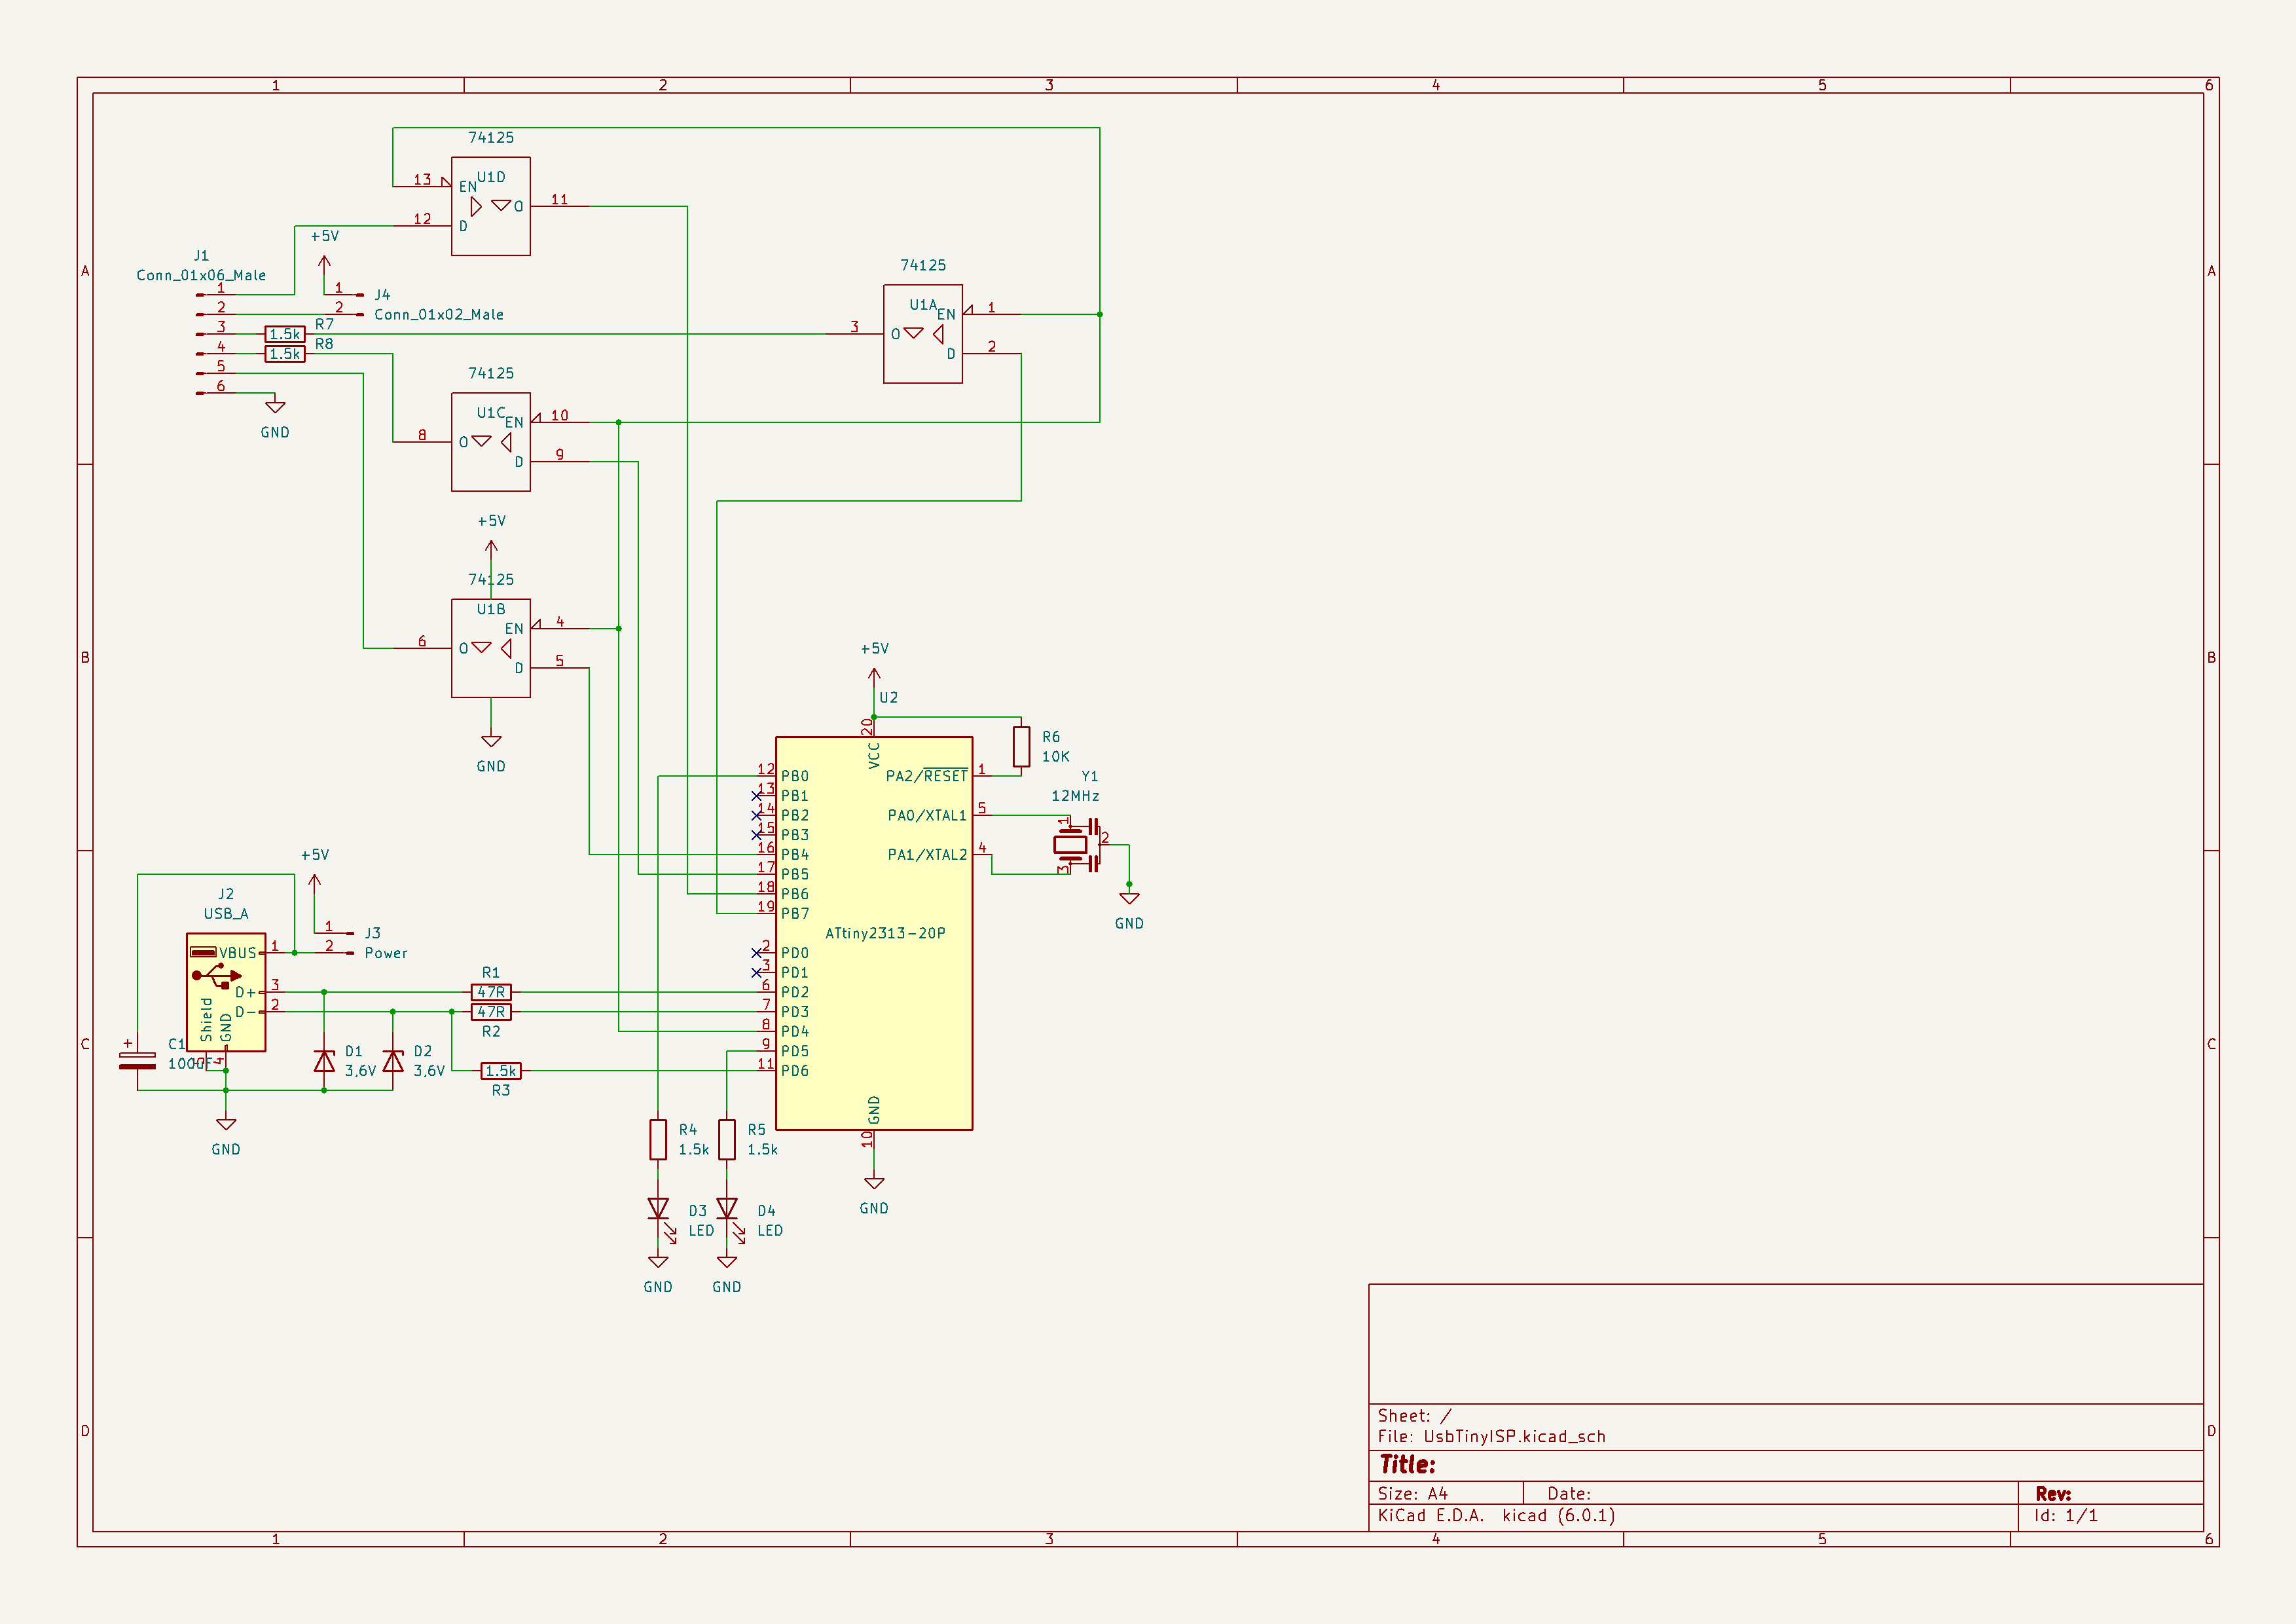The height and width of the screenshot is (1624, 2296).
Task: Select the GND symbol below U1B
Action: coord(491,741)
